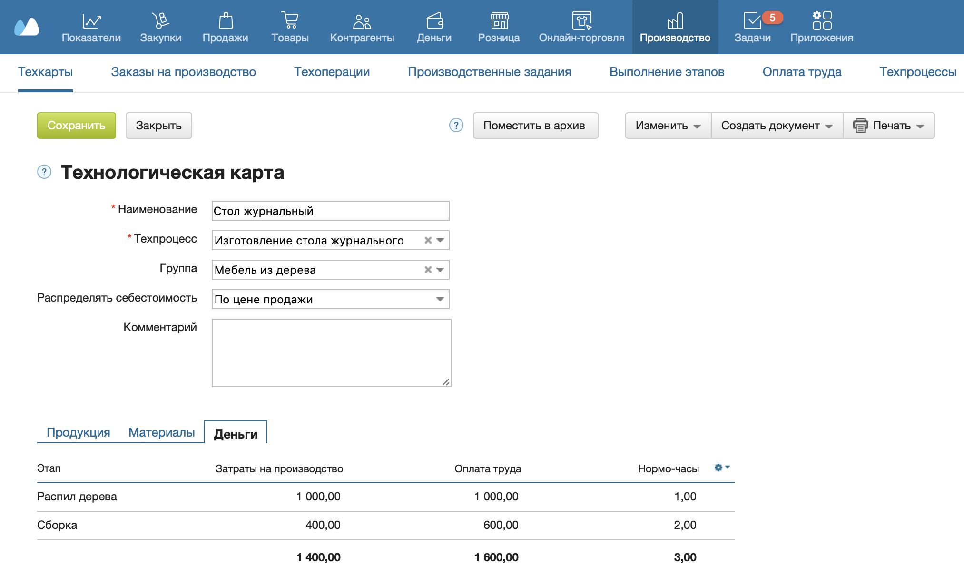The image size is (964, 585).
Task: Clear the Группа field with X icon
Action: click(x=428, y=270)
